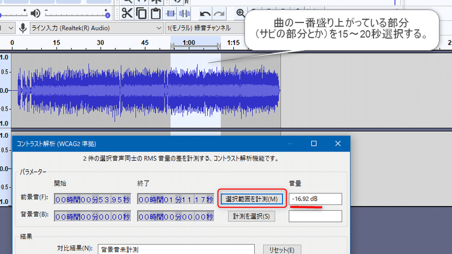Select the Cut scissors tool
Viewport: 452px width, 254px height.
[x=127, y=13]
